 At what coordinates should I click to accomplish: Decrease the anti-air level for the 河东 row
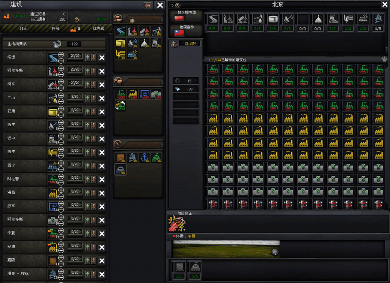coord(61,88)
